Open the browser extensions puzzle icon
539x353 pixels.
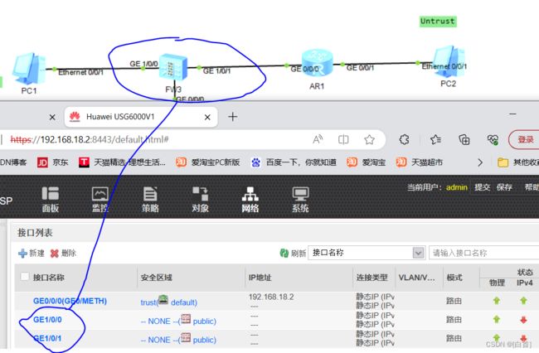point(405,139)
